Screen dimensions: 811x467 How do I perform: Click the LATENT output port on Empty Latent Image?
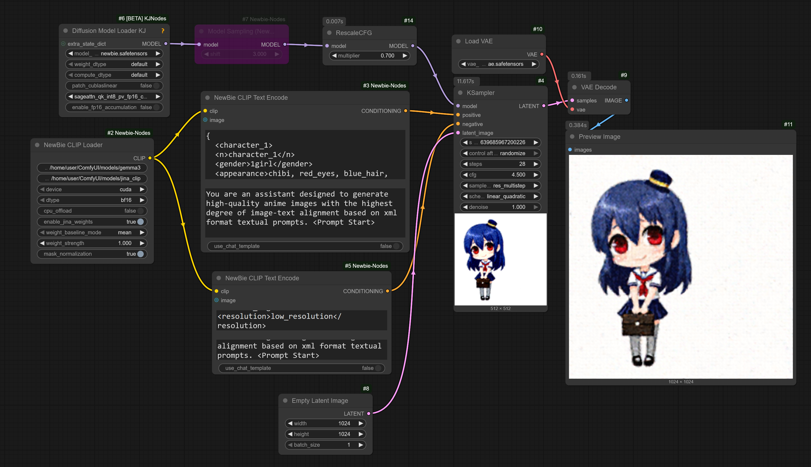point(369,414)
